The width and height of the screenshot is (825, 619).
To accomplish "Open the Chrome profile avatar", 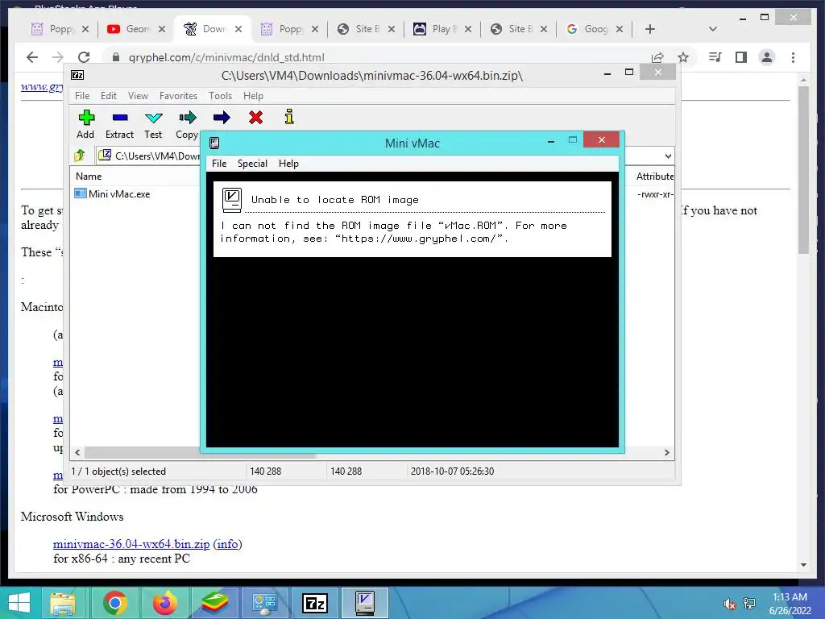I will pos(767,57).
